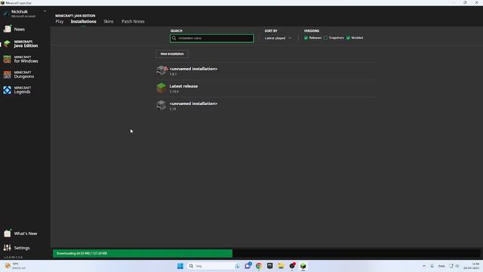Switch to the Play tab
The height and width of the screenshot is (272, 483).
(x=60, y=21)
